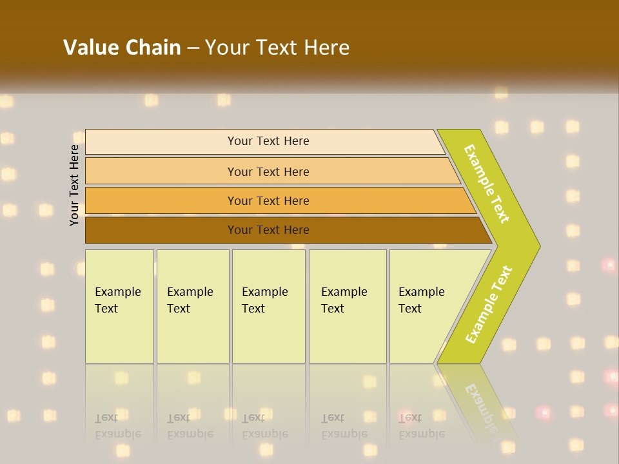
Task: Select the mirrored text reflection below the second box
Action: pyautogui.click(x=191, y=425)
